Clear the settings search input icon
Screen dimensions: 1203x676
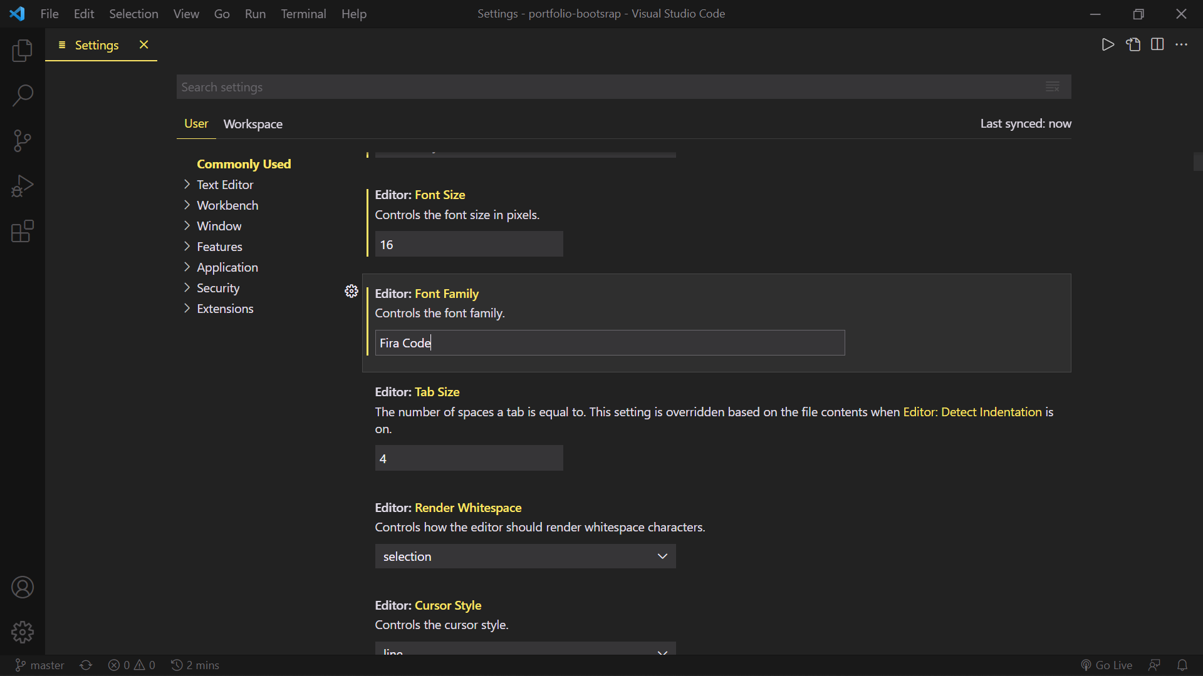(x=1053, y=87)
